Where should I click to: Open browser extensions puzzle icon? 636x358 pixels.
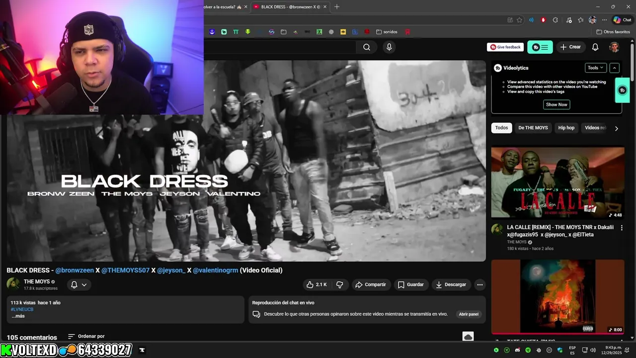pos(556,20)
